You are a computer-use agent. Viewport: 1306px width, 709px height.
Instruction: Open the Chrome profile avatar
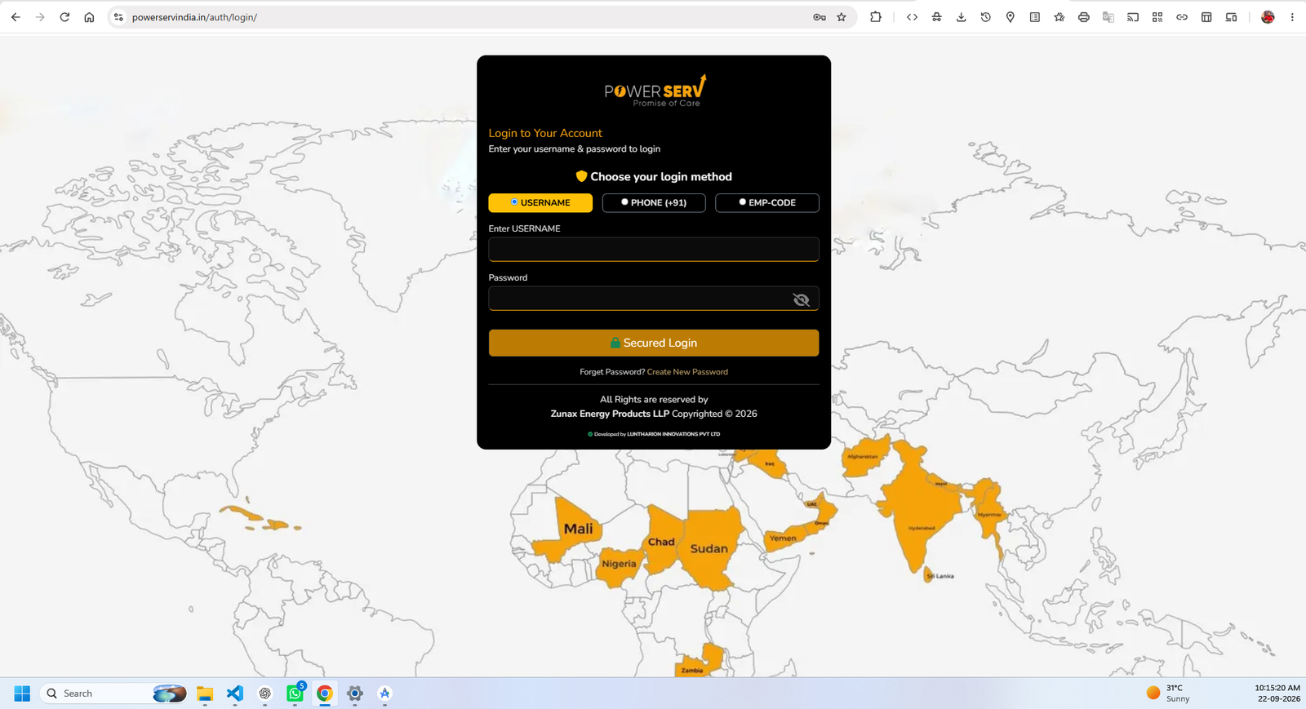click(1268, 17)
